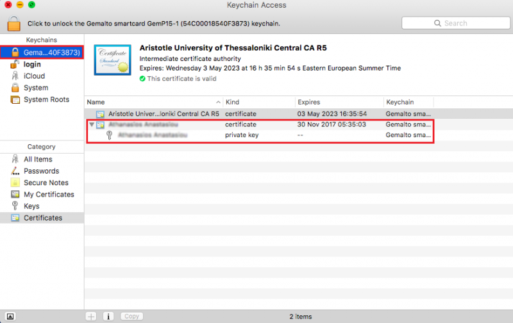Image resolution: width=513 pixels, height=323 pixels.
Task: Show the Certificates category
Action: point(42,218)
